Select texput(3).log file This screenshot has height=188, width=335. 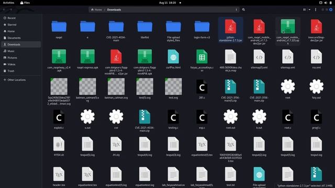click(173, 147)
